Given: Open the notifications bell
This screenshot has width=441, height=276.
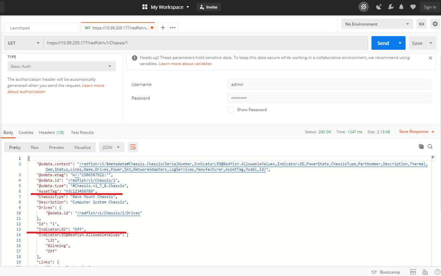Looking at the screenshot, I should click(401, 7).
